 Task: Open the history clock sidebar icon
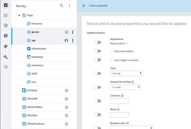point(6,67)
